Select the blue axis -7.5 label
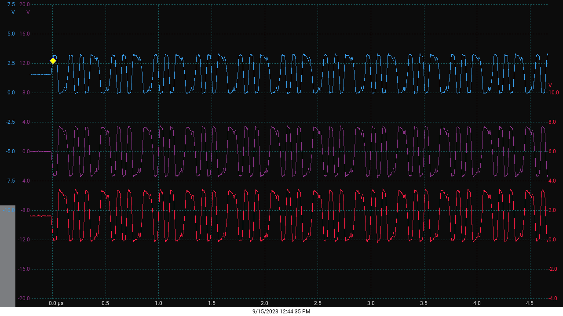563x316 pixels. tap(10, 181)
